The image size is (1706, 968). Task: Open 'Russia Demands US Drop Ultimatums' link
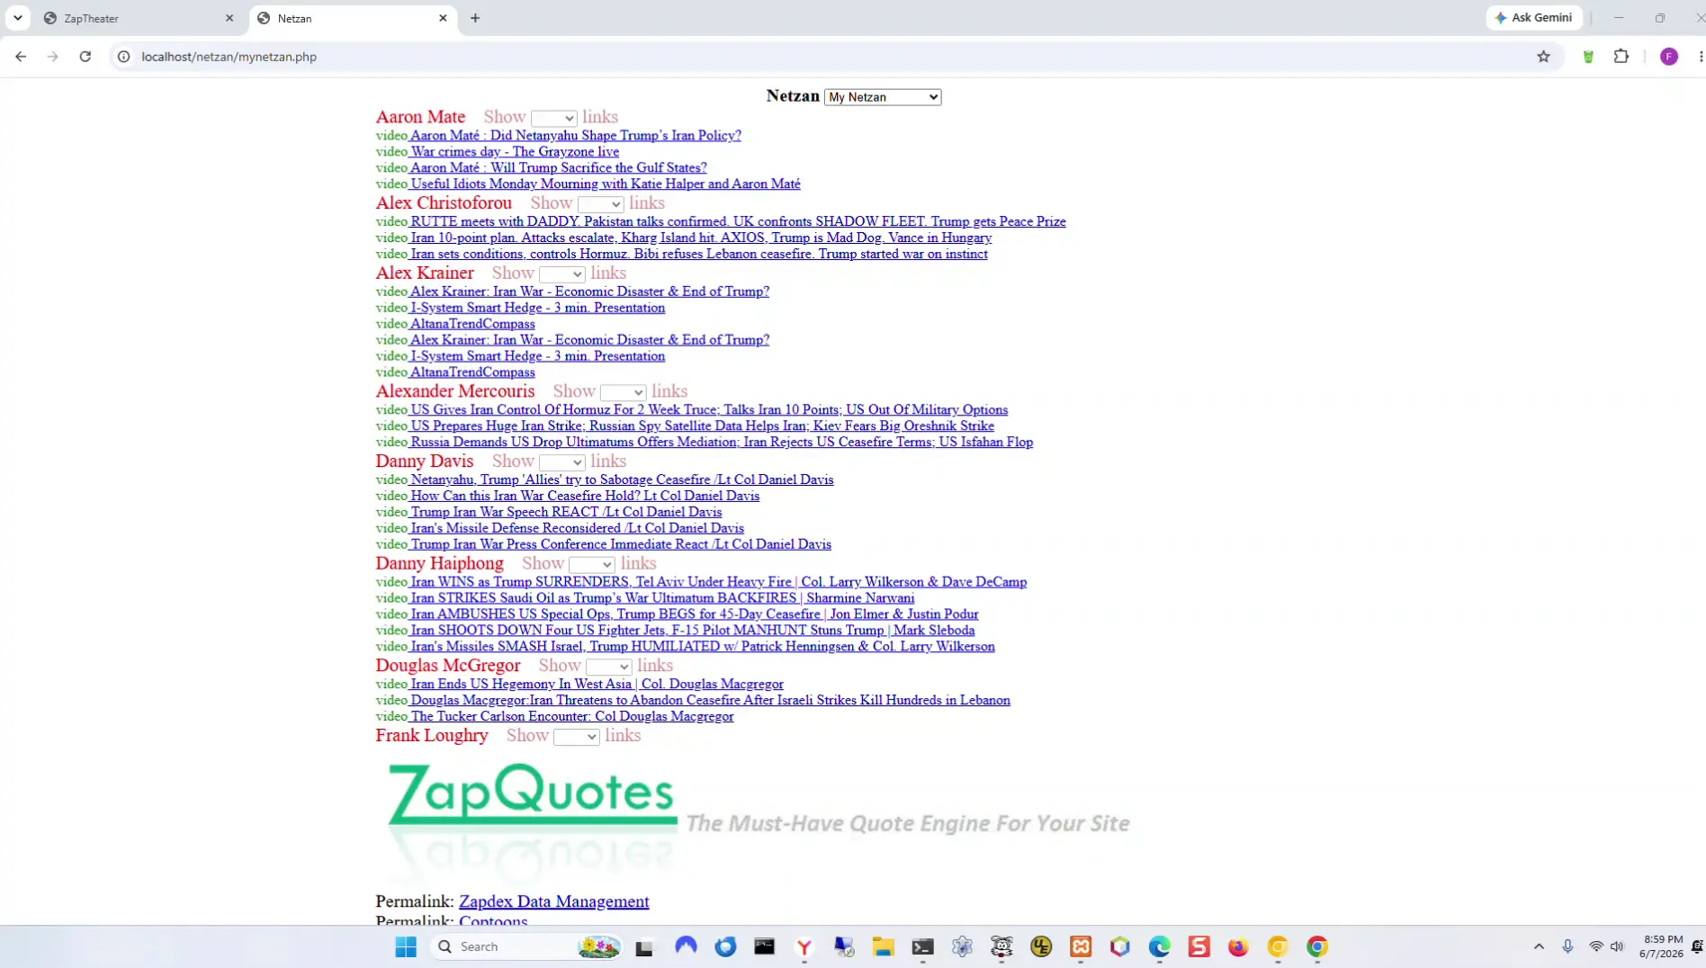pyautogui.click(x=722, y=443)
